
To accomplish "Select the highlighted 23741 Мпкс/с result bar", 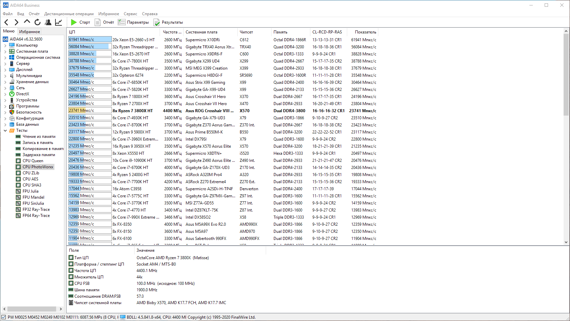I will 90,110.
